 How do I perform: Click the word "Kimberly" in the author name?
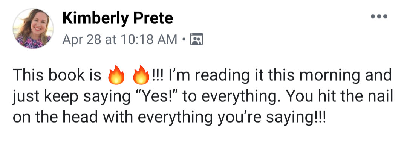95,19
